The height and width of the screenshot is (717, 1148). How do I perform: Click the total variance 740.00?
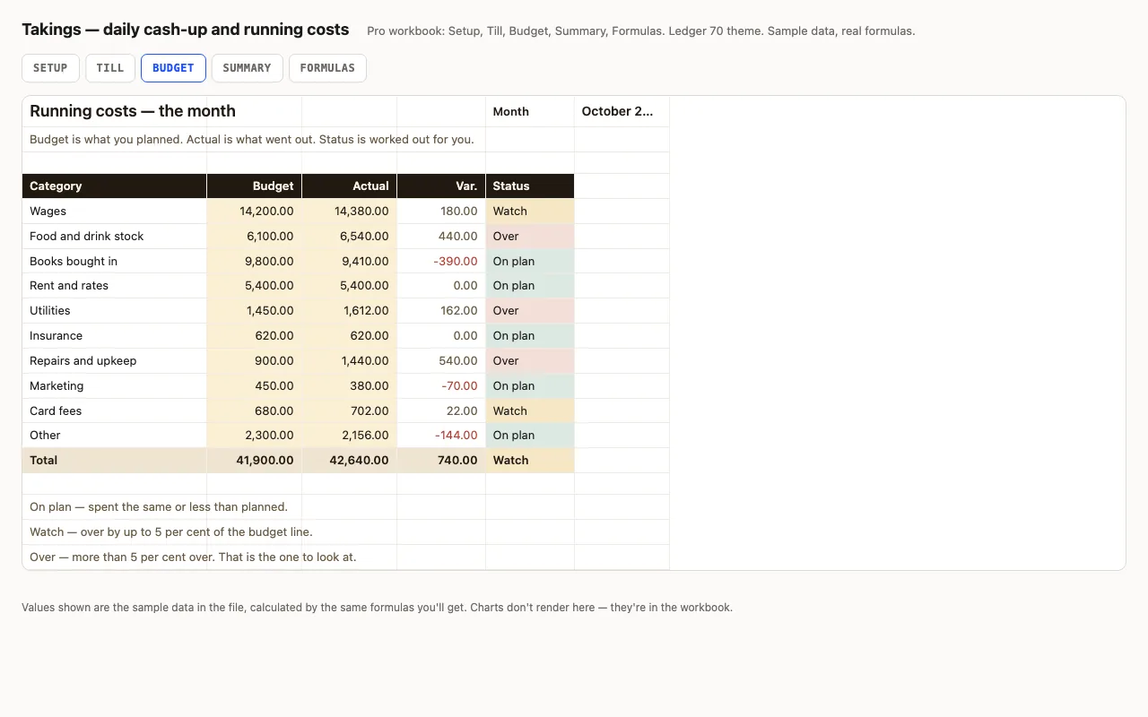441,461
